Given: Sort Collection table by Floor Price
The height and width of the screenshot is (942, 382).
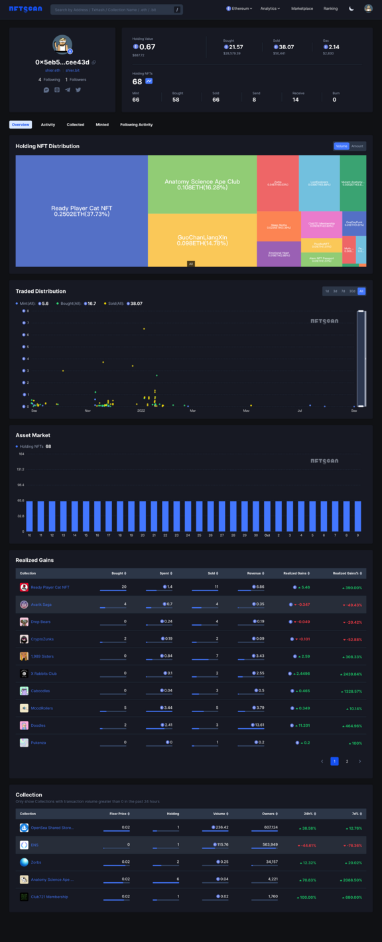Looking at the screenshot, I should [119, 813].
